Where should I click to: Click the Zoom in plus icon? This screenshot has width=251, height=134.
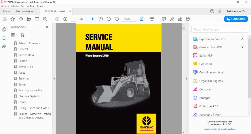click(x=117, y=19)
